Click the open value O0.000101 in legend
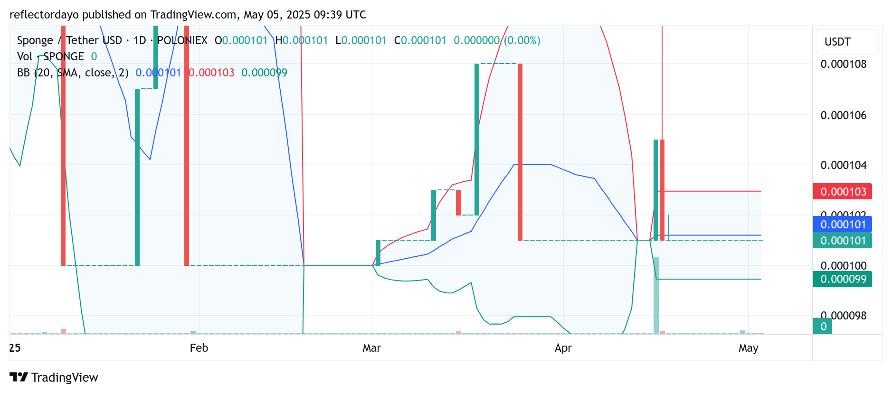892x394 pixels. (x=241, y=40)
